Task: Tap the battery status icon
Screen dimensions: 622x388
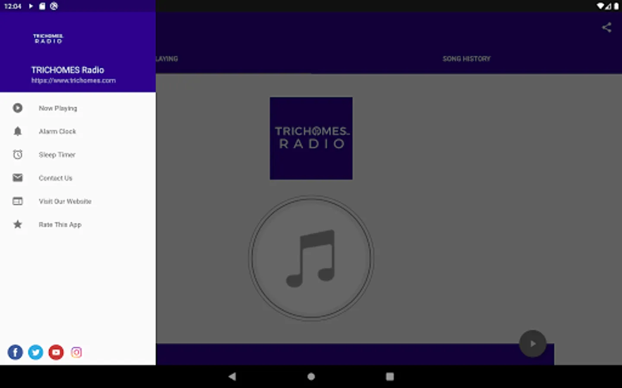Action: [x=616, y=6]
